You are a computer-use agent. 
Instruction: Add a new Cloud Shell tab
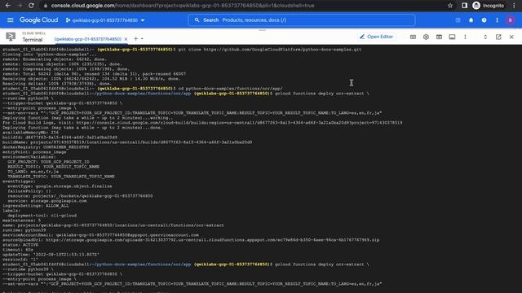(x=135, y=39)
